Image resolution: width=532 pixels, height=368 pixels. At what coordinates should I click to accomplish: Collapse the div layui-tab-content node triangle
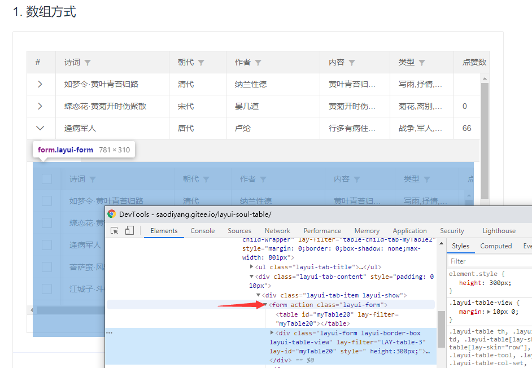[x=252, y=277]
